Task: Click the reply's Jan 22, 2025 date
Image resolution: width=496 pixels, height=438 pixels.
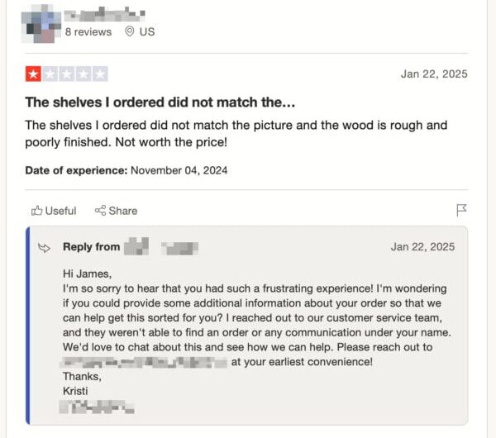Action: pyautogui.click(x=422, y=247)
